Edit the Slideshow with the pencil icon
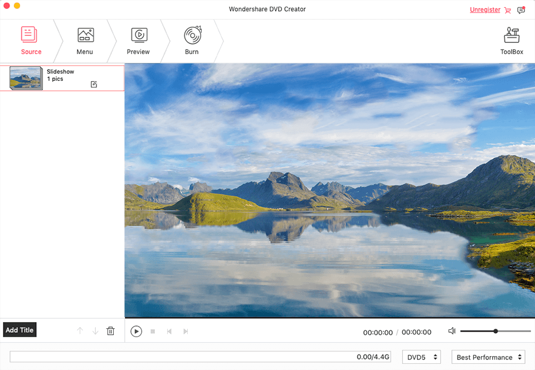 (94, 84)
